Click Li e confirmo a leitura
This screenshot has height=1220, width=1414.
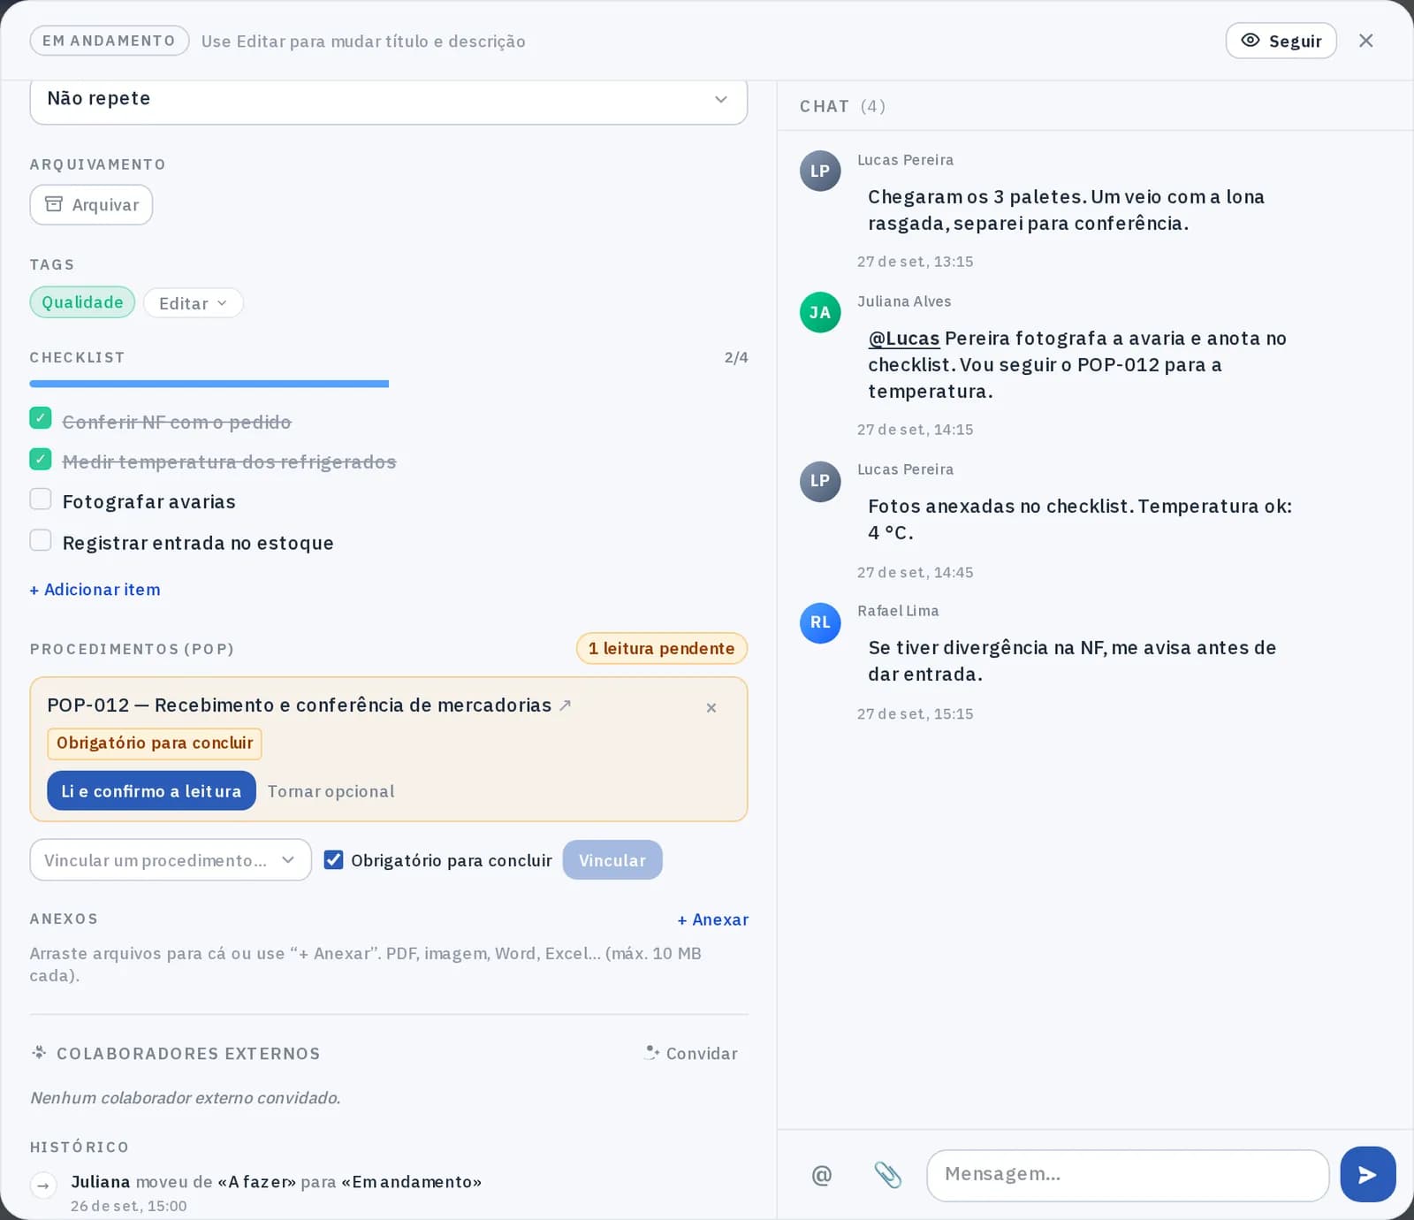(151, 790)
